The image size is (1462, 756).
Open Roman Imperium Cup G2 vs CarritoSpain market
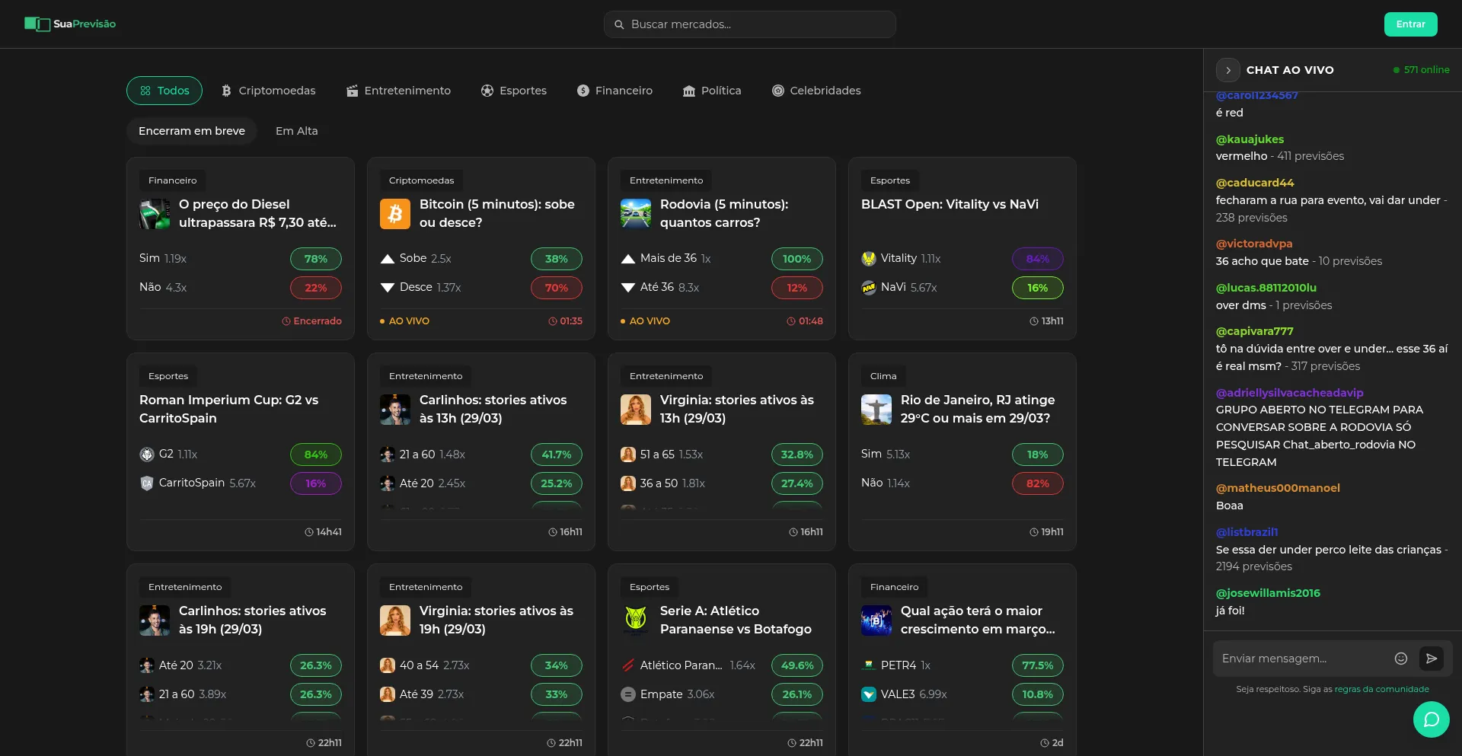(x=228, y=409)
